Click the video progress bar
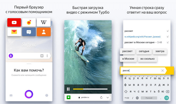 90,89
